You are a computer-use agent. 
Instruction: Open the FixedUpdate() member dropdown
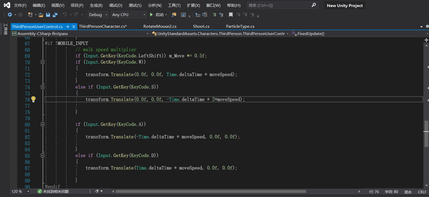point(360,33)
